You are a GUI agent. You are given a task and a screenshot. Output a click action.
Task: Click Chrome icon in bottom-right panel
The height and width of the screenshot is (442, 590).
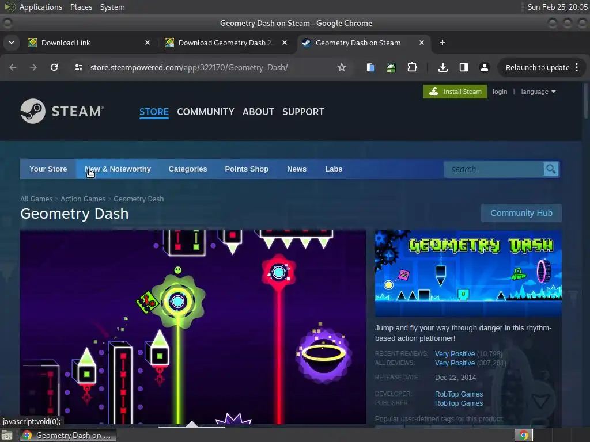524,435
